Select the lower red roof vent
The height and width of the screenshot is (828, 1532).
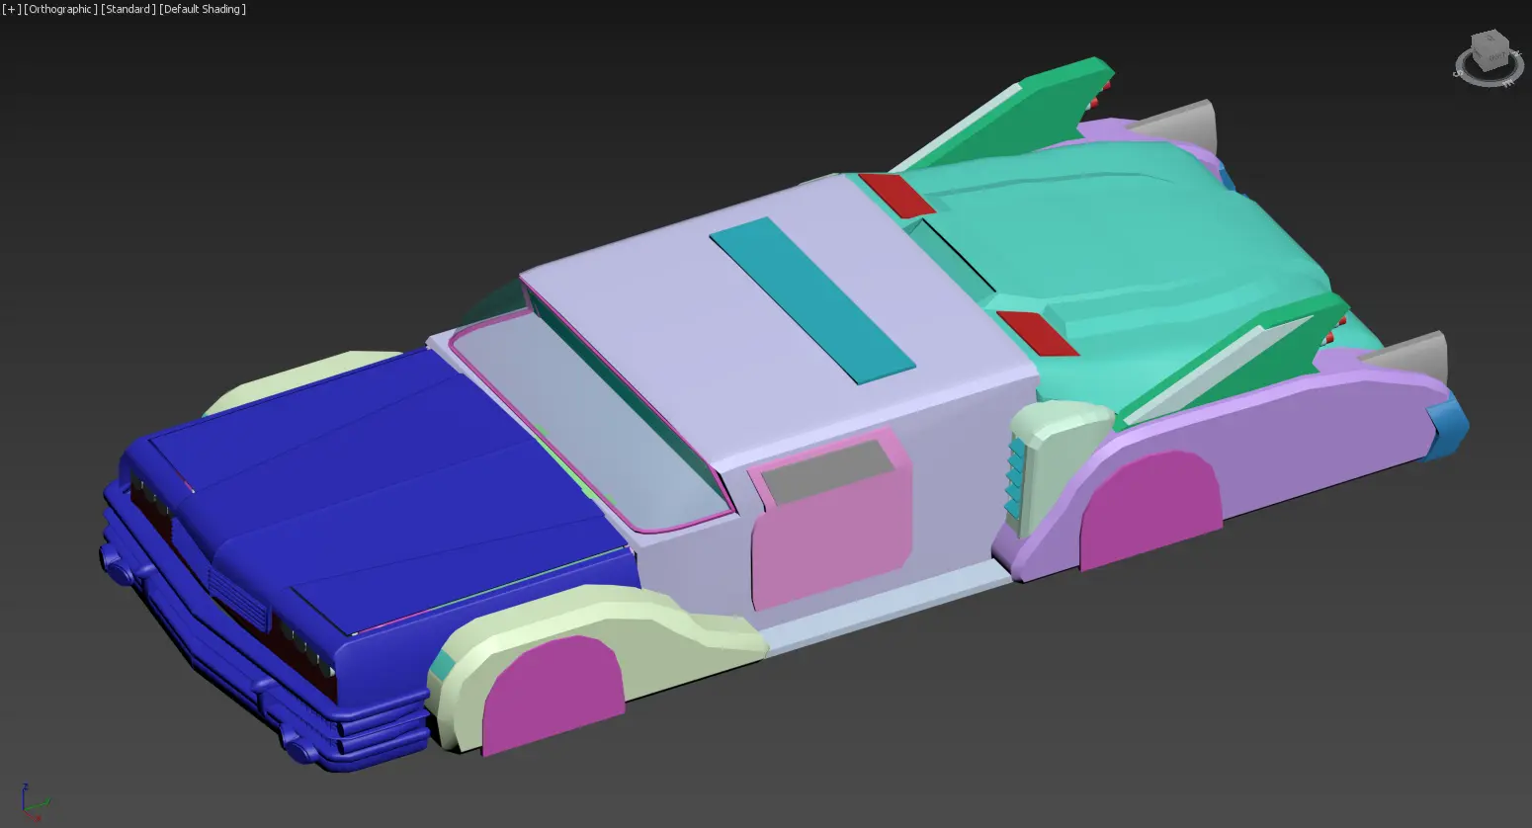(x=1037, y=333)
